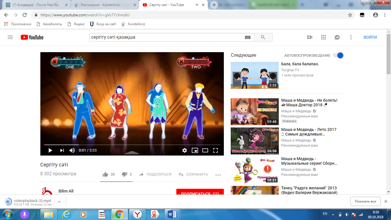Like the video with thumbs up
The height and width of the screenshot is (220, 391).
[x=105, y=174]
